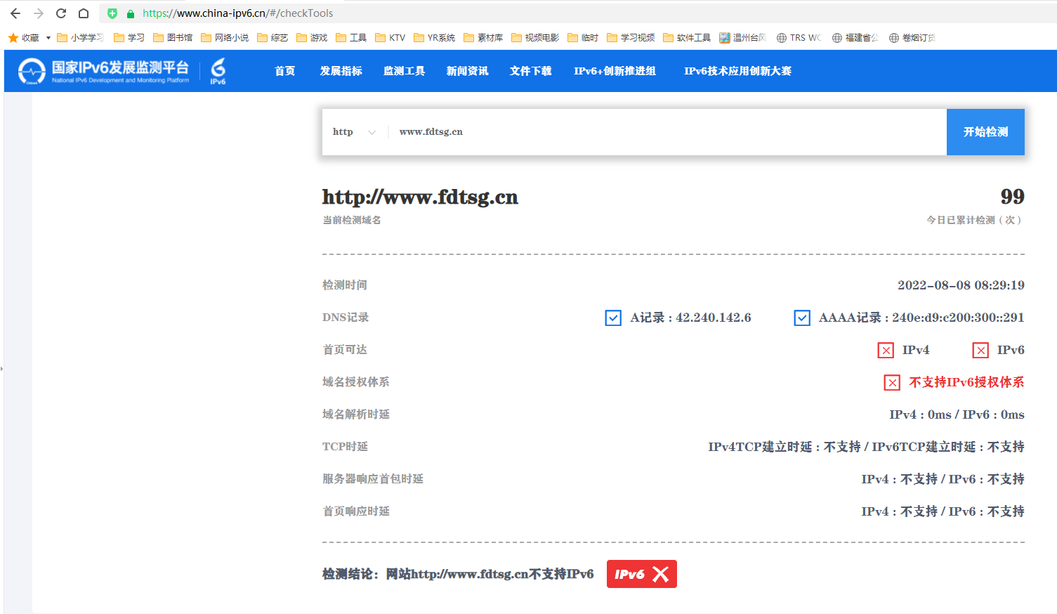Click the favorites star icon

click(13, 38)
